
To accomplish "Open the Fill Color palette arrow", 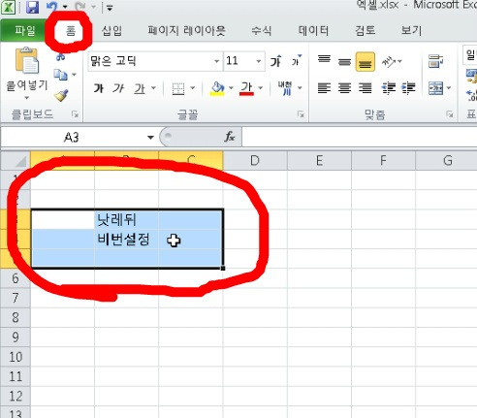I will pyautogui.click(x=231, y=88).
